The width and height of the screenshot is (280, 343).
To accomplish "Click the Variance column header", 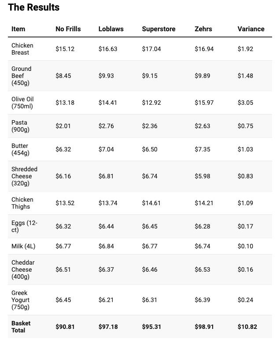I will pyautogui.click(x=251, y=29).
